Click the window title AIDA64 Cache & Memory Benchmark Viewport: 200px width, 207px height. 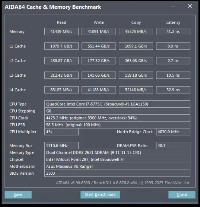click(x=53, y=7)
